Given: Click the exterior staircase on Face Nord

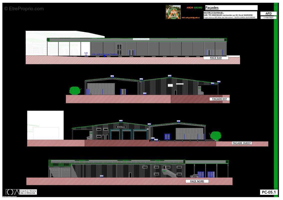Looking at the screenshot, I should (169, 172).
